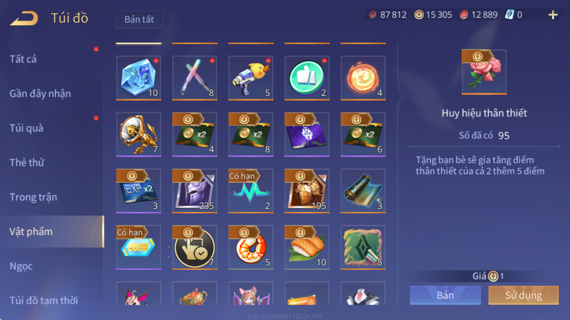The height and width of the screenshot is (320, 570).
Task: Select the green thumbs-up badge item
Action: [x=307, y=78]
